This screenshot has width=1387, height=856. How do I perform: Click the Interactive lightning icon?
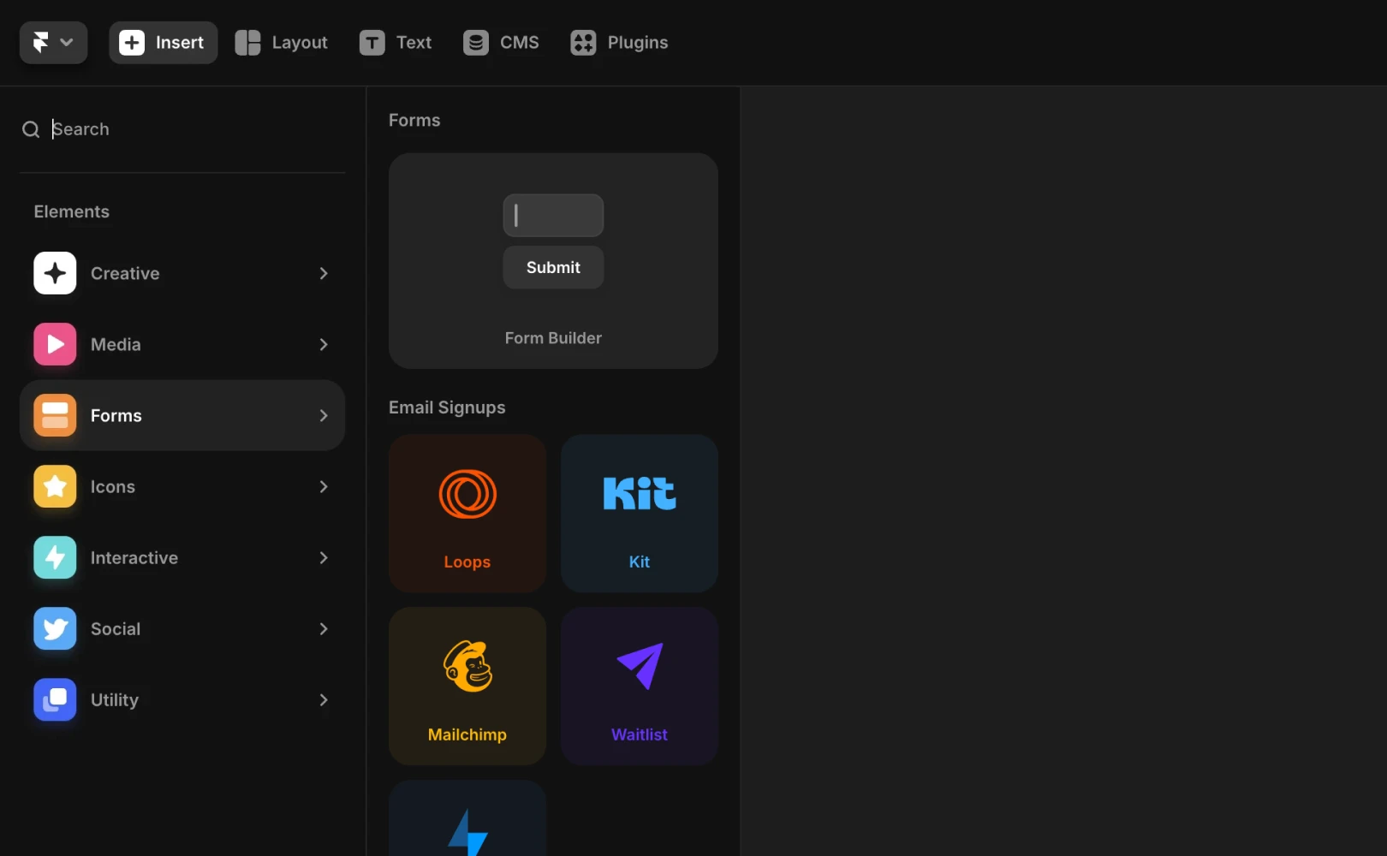[55, 557]
